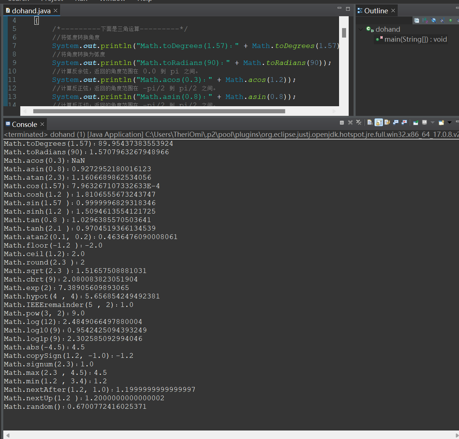Click the Open Console icon
The height and width of the screenshot is (439, 459).
pos(441,122)
